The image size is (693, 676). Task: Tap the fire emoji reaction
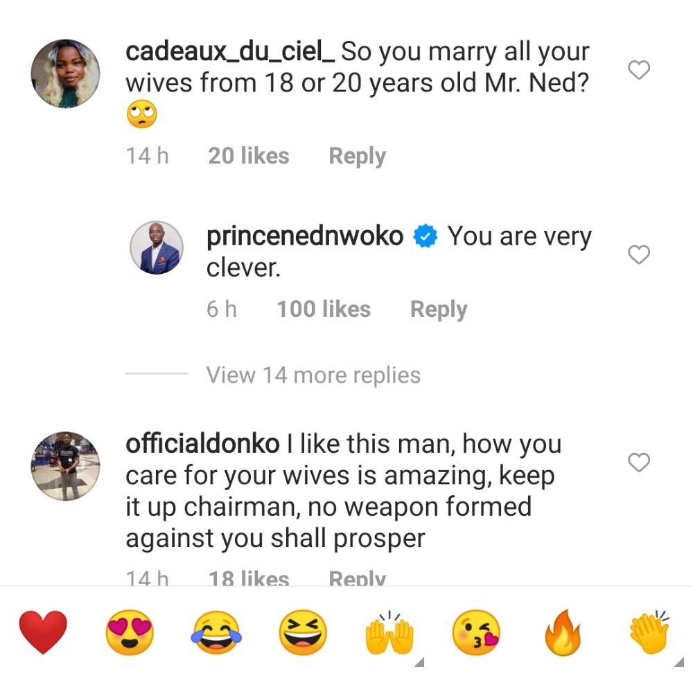click(x=562, y=632)
